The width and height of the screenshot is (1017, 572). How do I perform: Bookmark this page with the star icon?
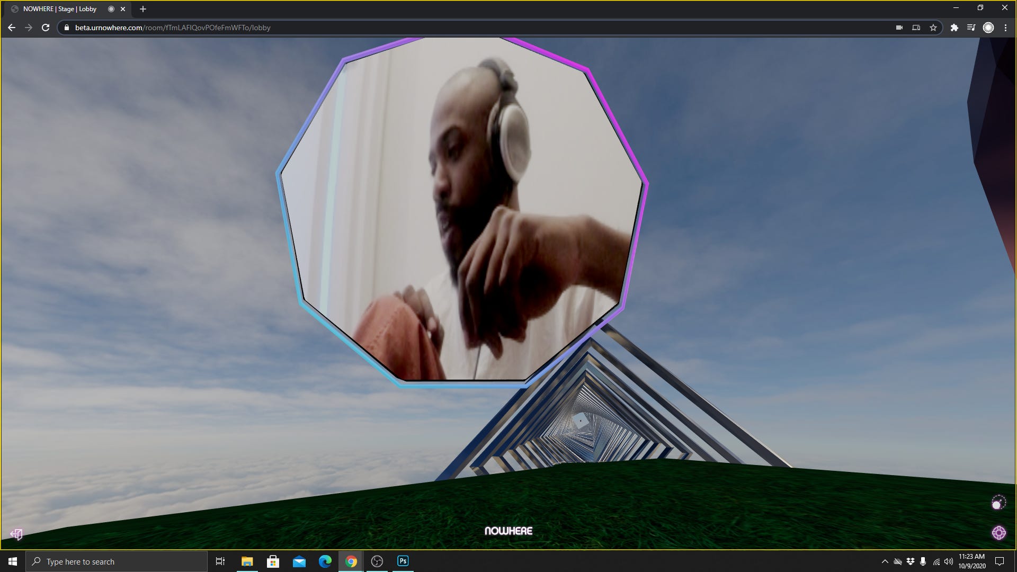point(933,28)
